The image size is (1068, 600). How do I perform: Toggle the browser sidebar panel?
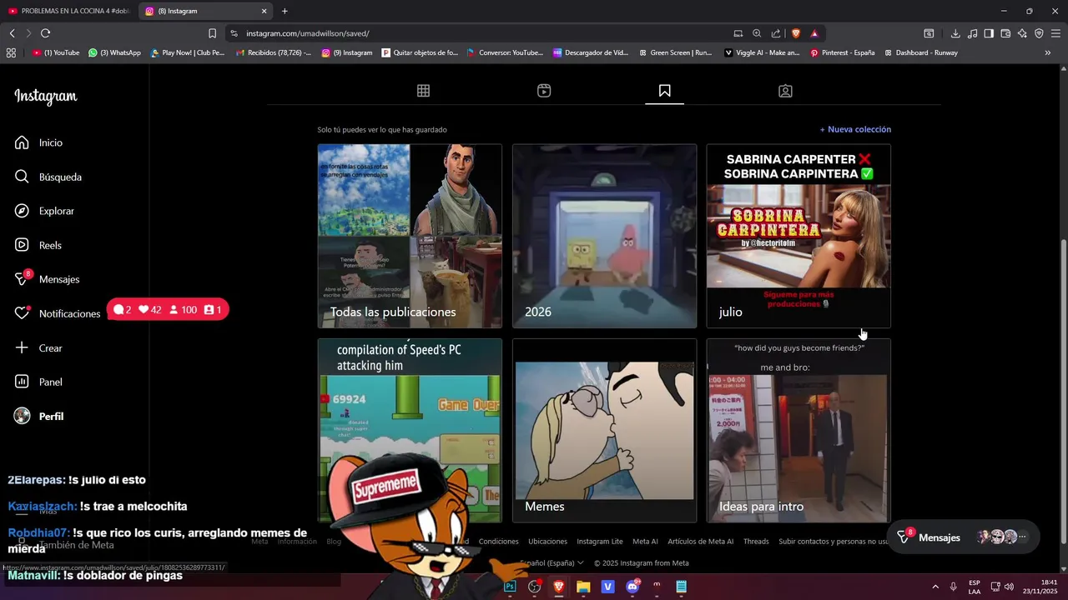pos(989,33)
